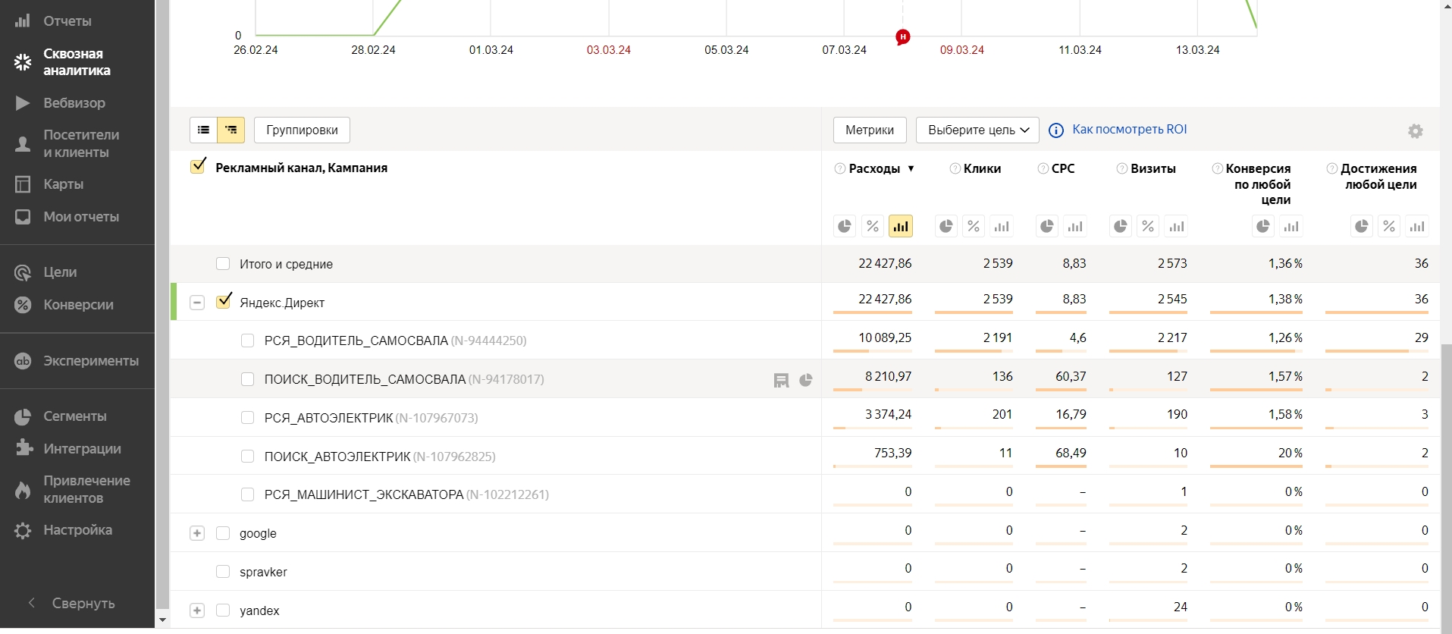Open Интеграции menu item
This screenshot has height=634, width=1452.
[x=82, y=448]
